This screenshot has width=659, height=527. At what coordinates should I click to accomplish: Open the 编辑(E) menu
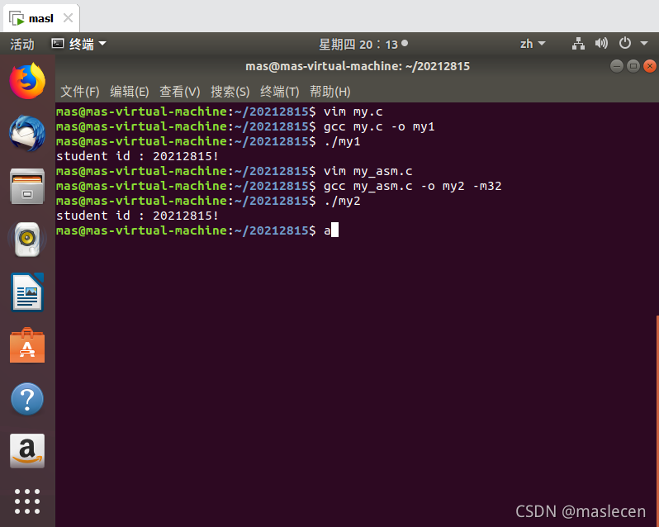[130, 91]
